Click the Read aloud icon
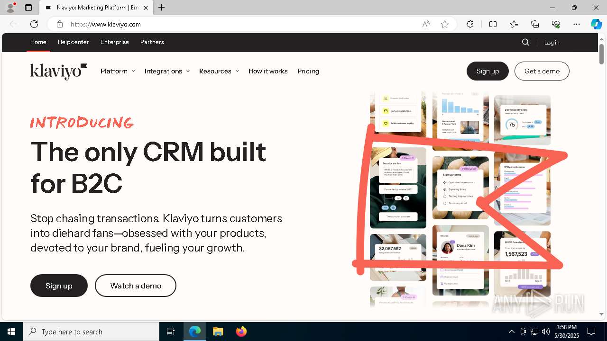 tap(426, 24)
